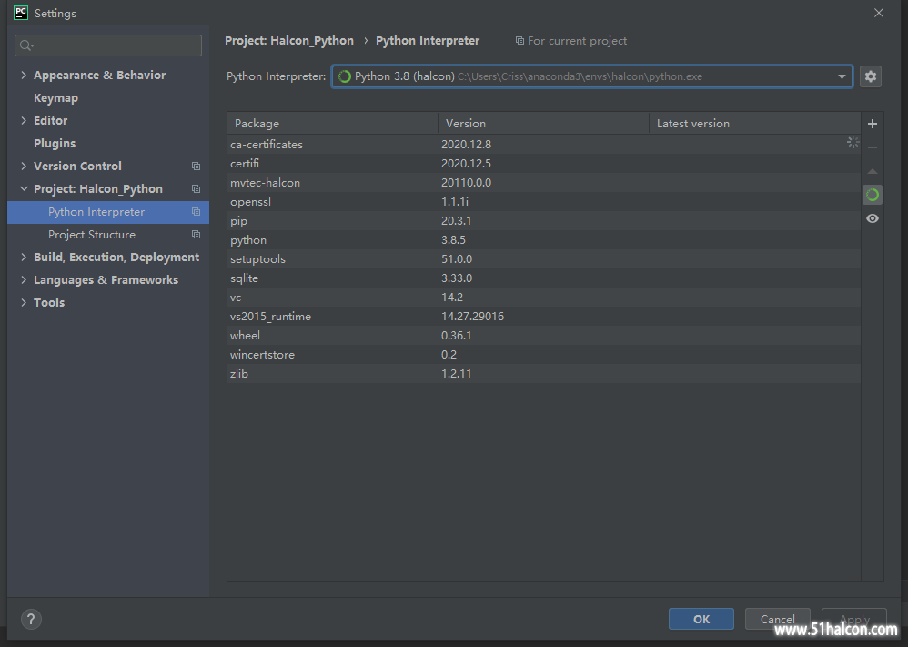Click the project-level copy icon beside Python Interpreter
Viewport: 908px width, 647px height.
(x=196, y=212)
